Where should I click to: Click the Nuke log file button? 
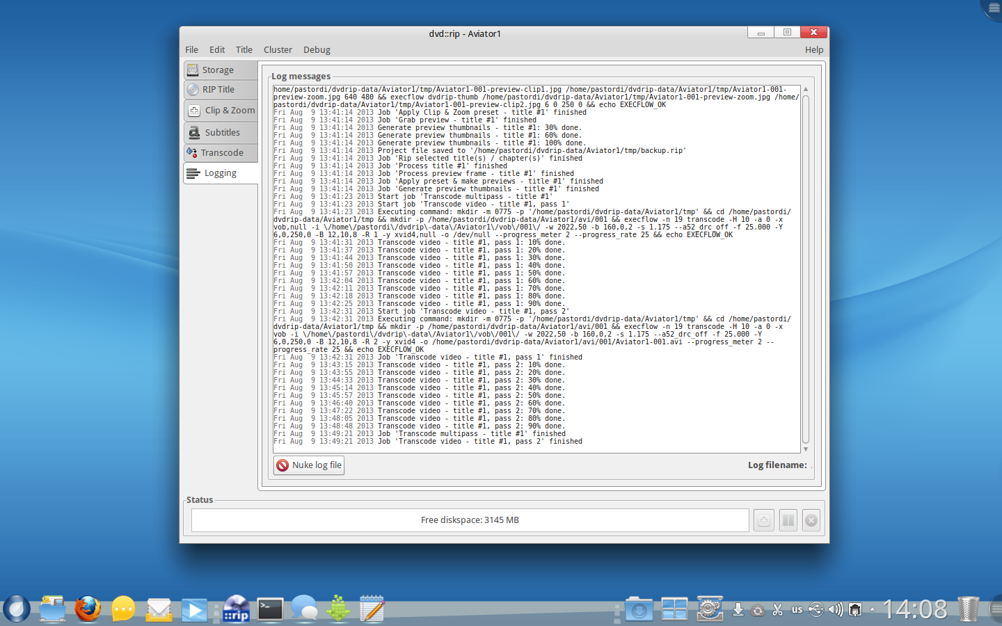coord(309,465)
